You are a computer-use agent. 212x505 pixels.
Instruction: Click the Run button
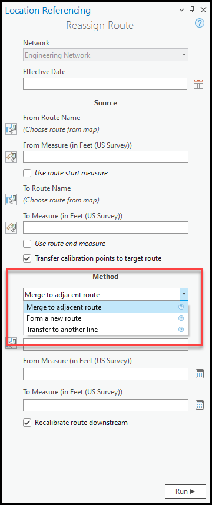tap(185, 491)
